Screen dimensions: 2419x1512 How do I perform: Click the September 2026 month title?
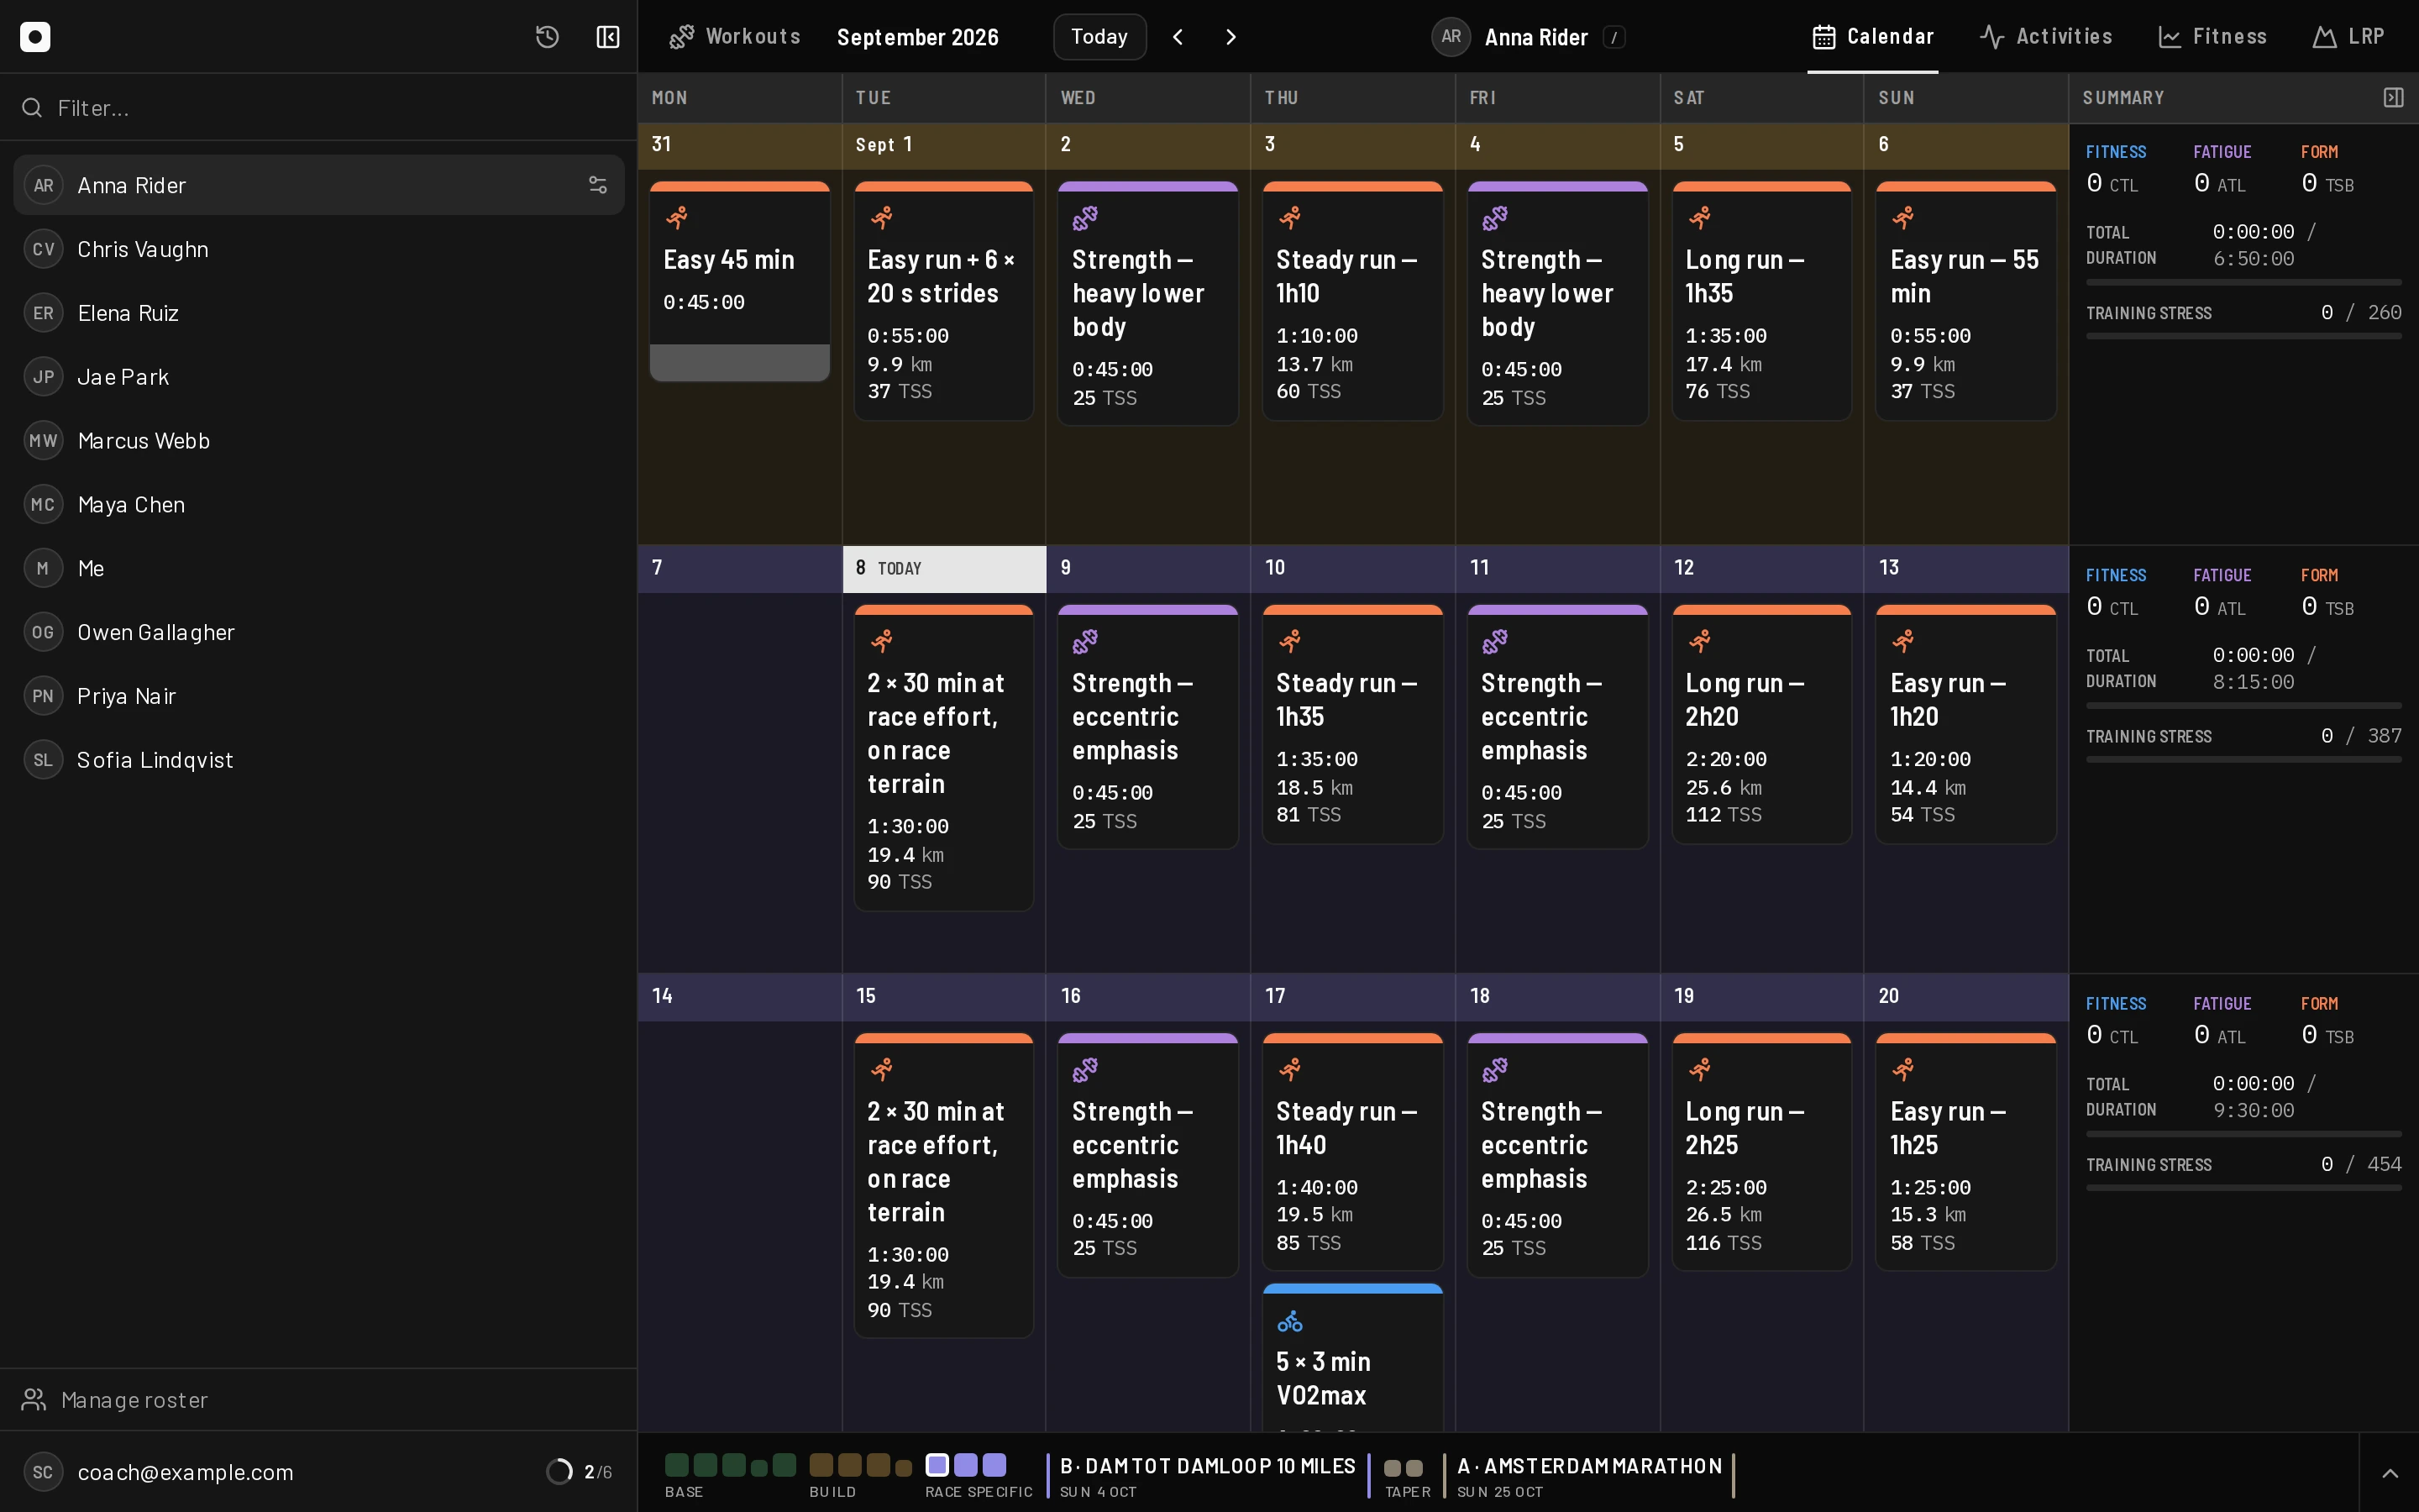(x=917, y=37)
